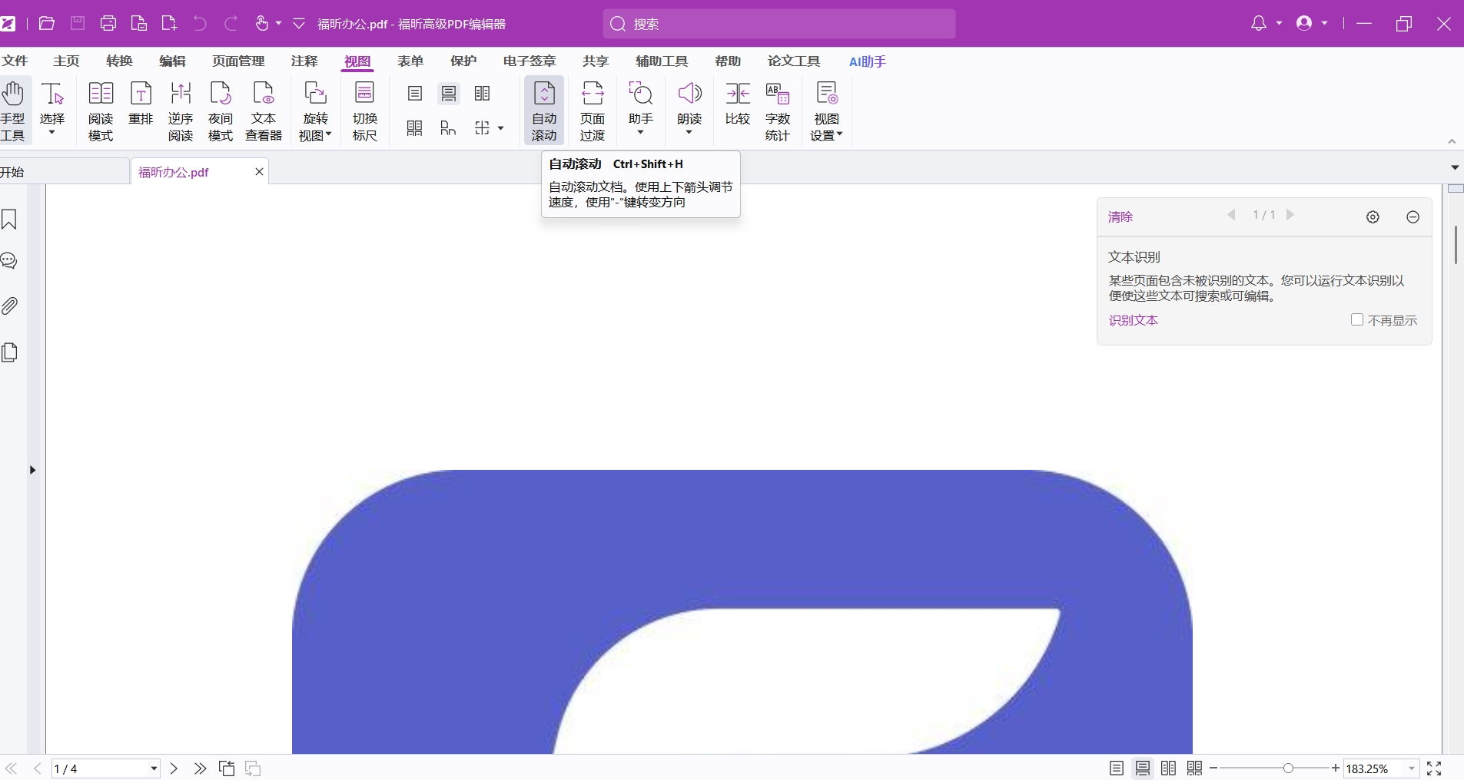
Task: Click the Redo arrow icon
Action: 231,24
